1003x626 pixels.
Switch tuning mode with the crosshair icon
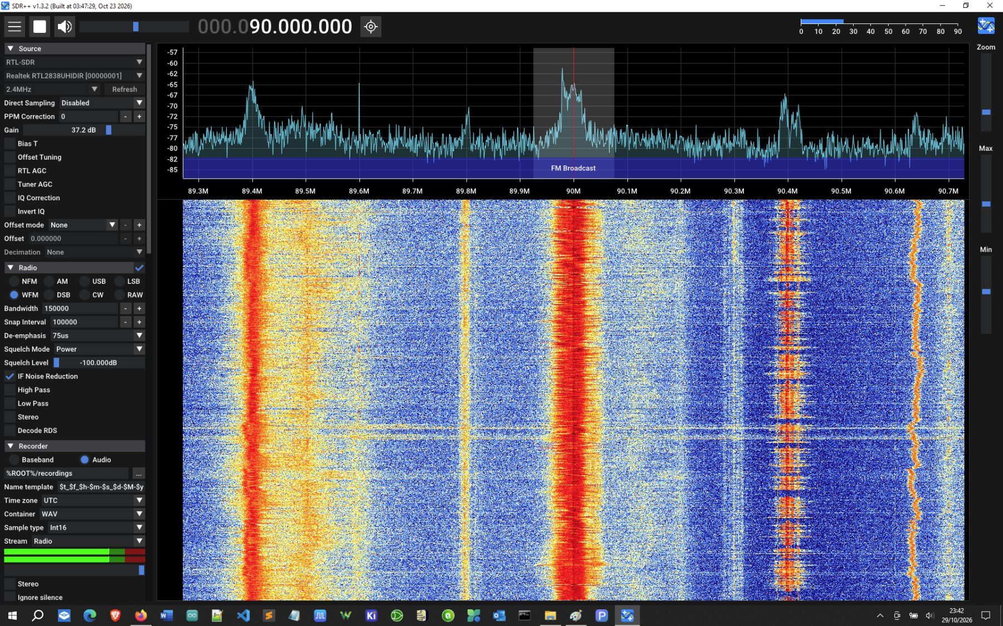371,26
